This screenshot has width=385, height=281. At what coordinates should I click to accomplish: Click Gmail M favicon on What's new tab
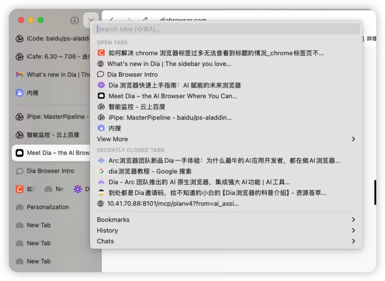[x=20, y=75]
